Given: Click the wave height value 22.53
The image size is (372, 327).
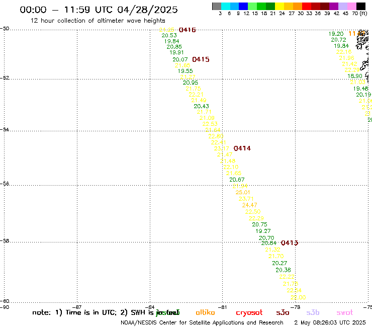Looking at the screenshot, I should click(x=210, y=124).
